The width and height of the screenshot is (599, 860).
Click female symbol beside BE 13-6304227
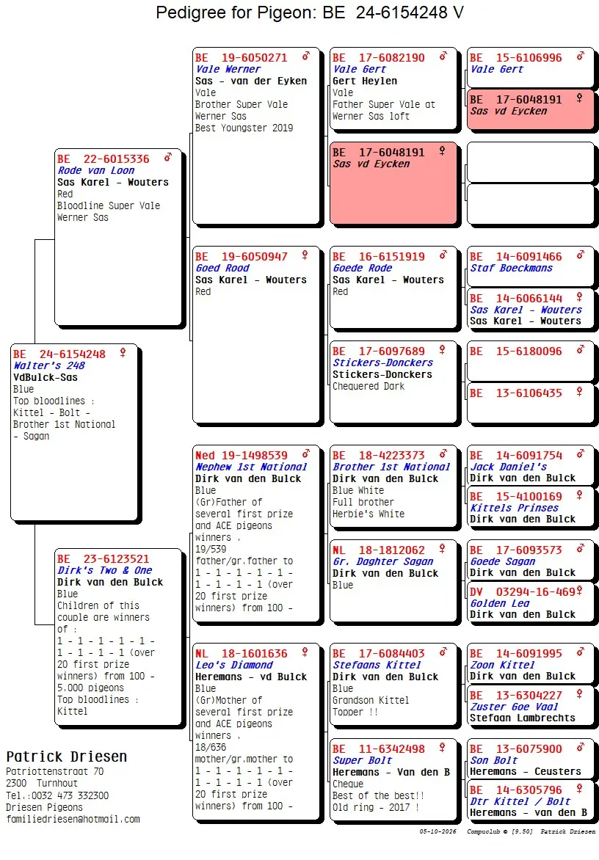(579, 694)
